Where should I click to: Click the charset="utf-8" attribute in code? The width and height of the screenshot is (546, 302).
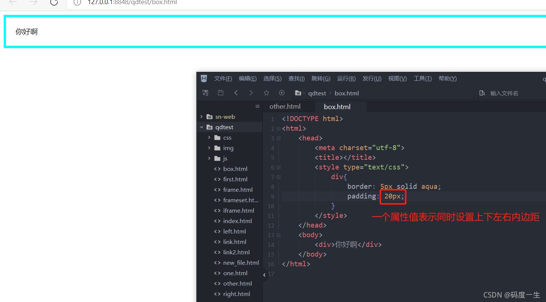[370, 147]
